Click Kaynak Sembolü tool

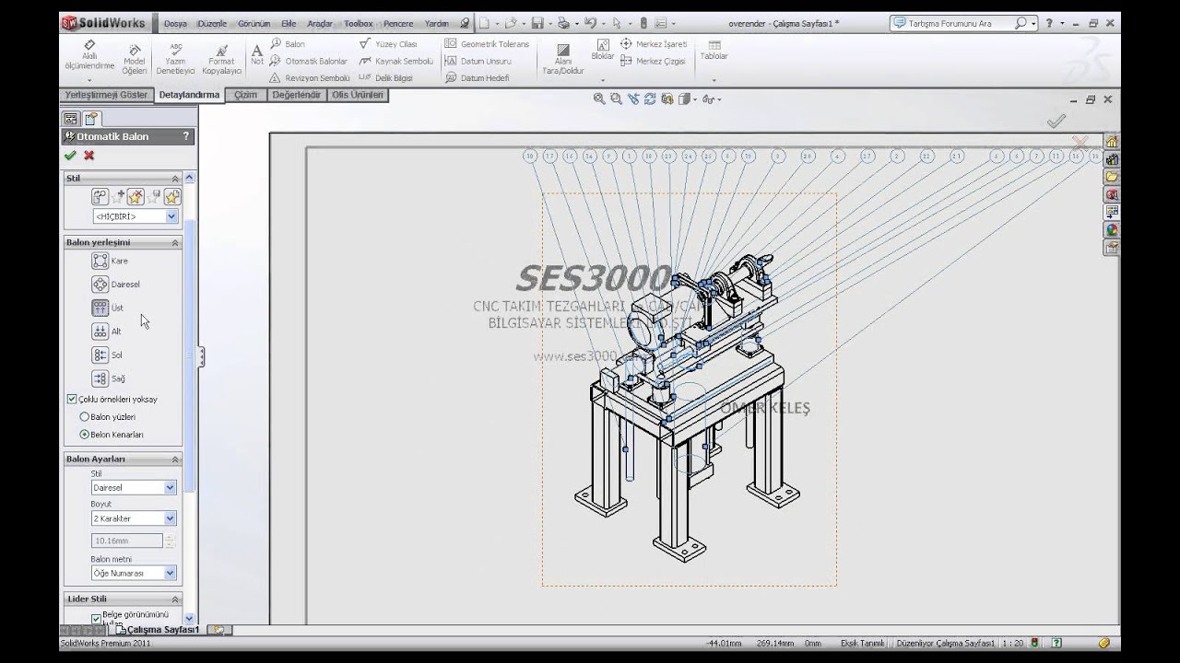tap(395, 61)
